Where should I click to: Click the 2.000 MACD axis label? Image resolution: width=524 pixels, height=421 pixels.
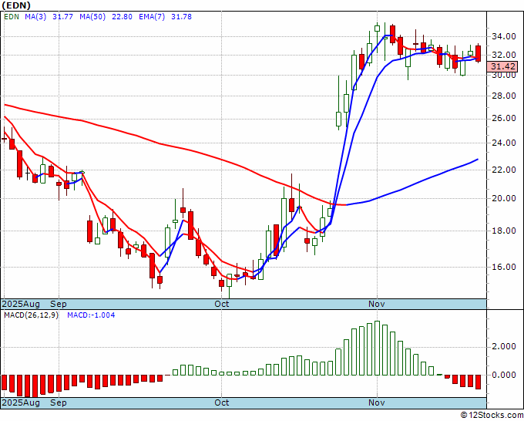(503, 346)
